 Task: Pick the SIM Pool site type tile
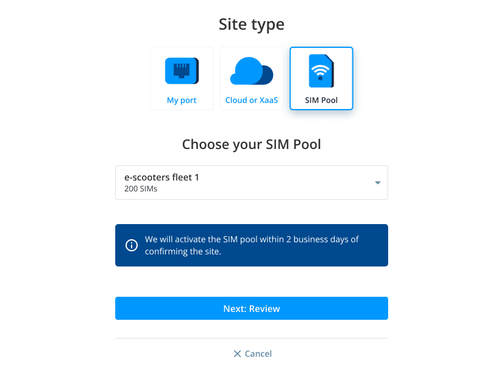click(x=321, y=79)
